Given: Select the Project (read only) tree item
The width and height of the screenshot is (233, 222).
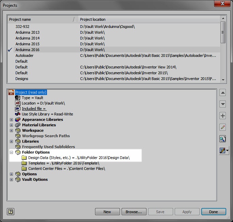Looking at the screenshot, I should point(31,92).
